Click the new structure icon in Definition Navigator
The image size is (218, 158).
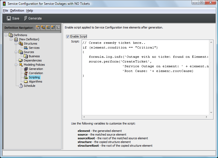[x=43, y=27]
